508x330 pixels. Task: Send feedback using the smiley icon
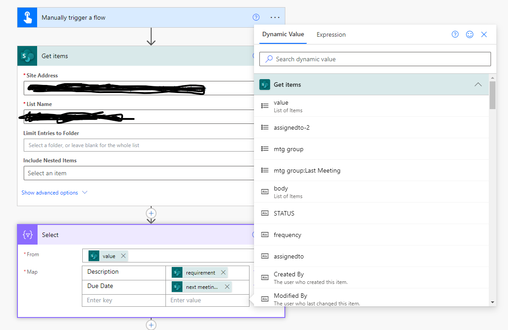click(x=470, y=34)
